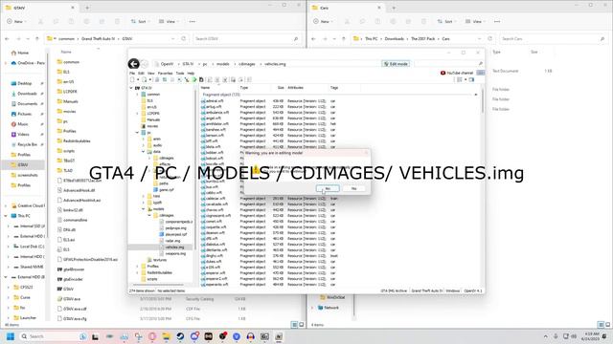The height and width of the screenshot is (344, 613).
Task: Select cognoscenti.wft in the file list
Action: tap(218, 216)
